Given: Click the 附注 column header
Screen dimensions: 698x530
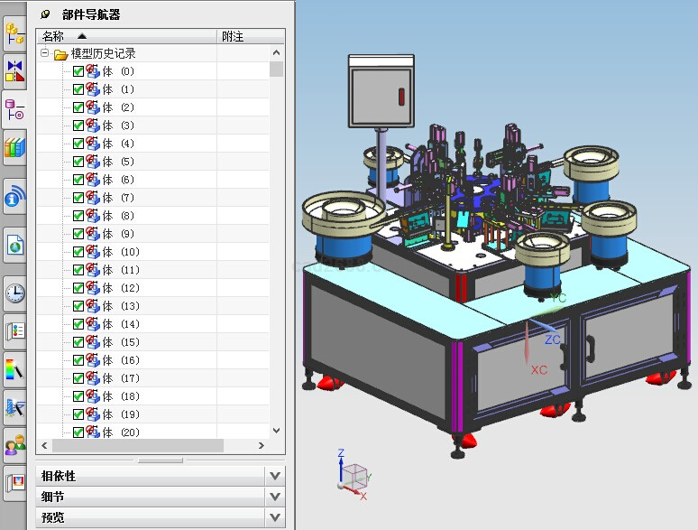Looking at the screenshot, I should point(233,37).
